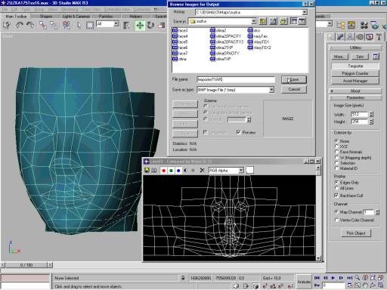The image size is (387, 290).
Task: Open Save as type dropdown
Action: coord(271,90)
